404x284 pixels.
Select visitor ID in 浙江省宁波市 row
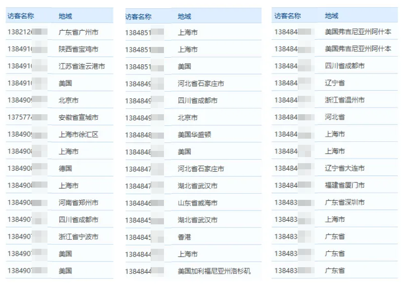pyautogui.click(x=27, y=237)
